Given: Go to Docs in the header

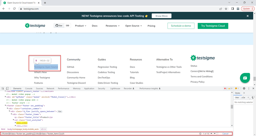Looking at the screenshot, I should pos(95,26).
